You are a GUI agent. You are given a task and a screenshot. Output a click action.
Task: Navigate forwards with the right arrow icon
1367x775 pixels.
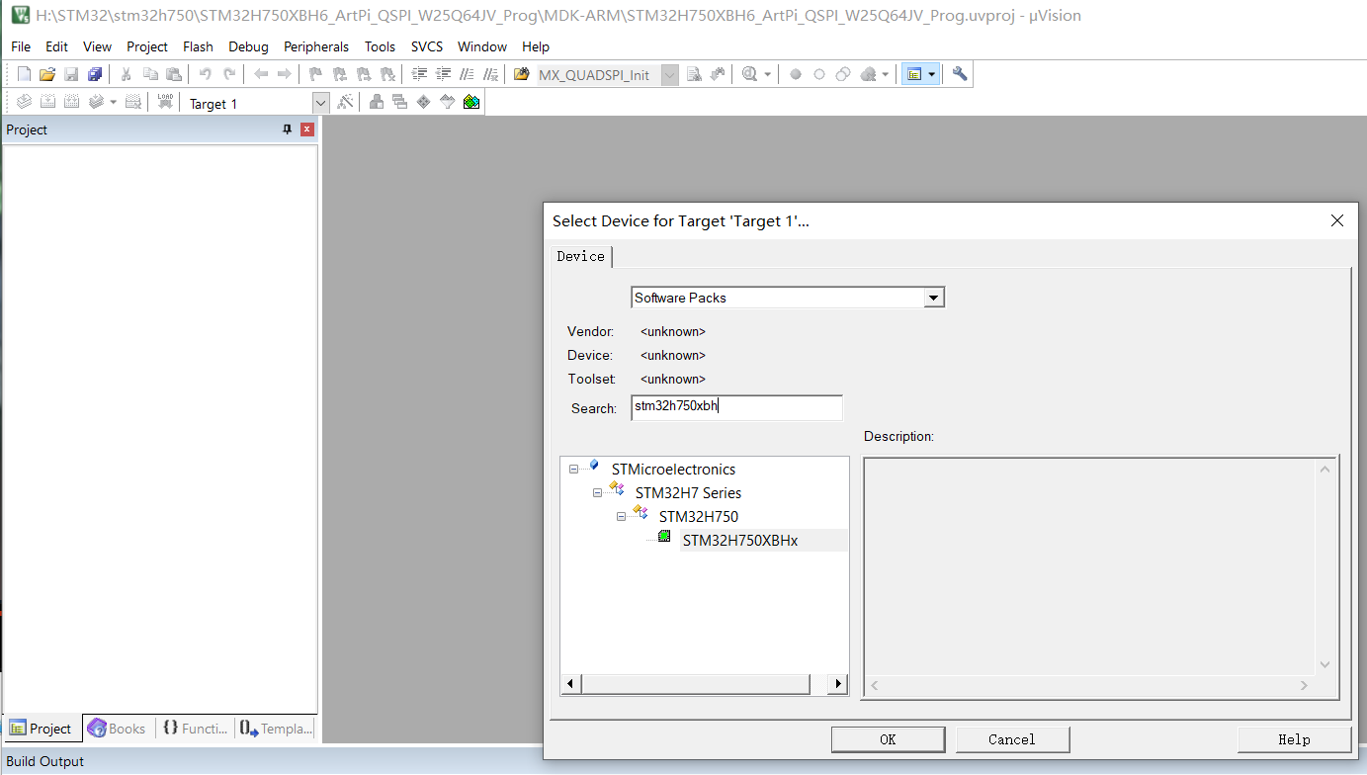[x=285, y=74]
